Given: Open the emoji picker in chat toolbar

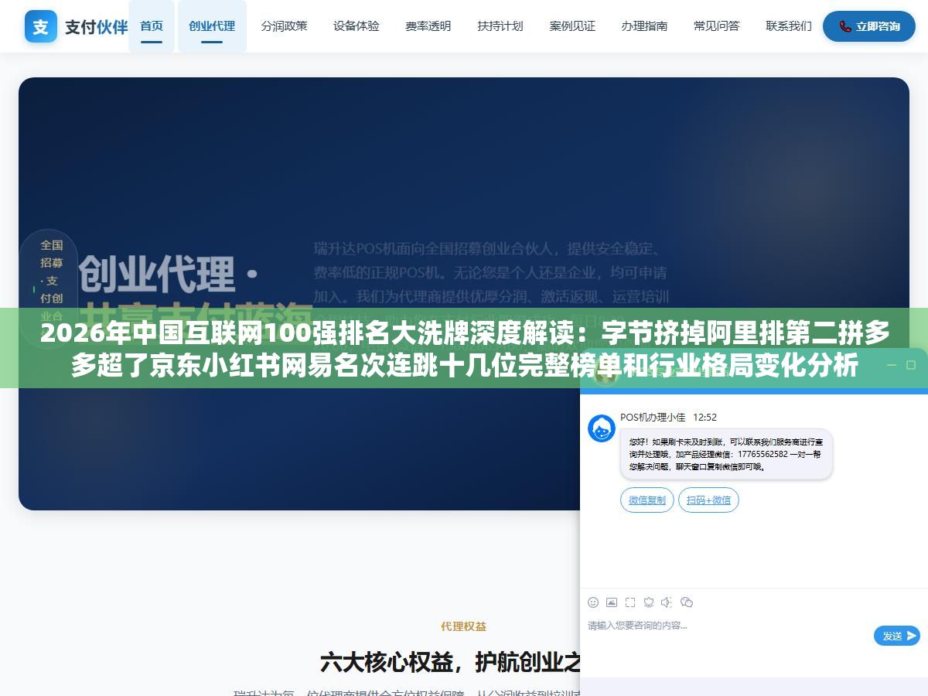Looking at the screenshot, I should point(593,602).
